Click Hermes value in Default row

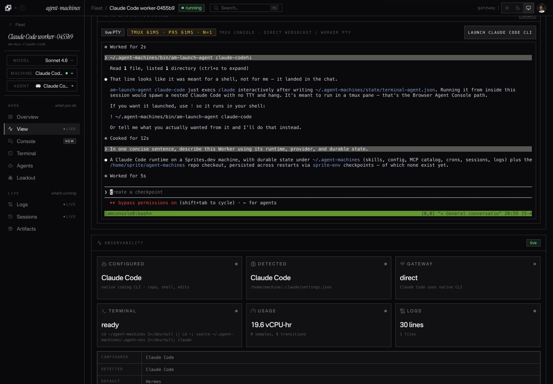[x=153, y=381]
